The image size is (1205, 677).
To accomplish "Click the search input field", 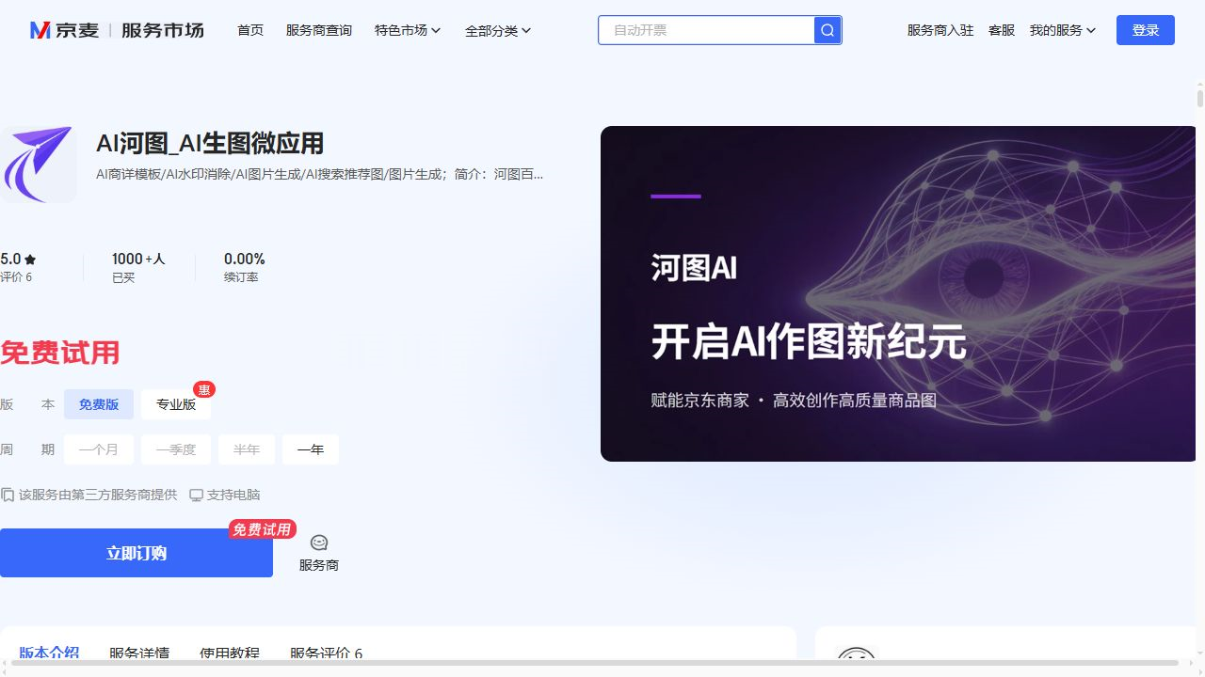I will [706, 30].
